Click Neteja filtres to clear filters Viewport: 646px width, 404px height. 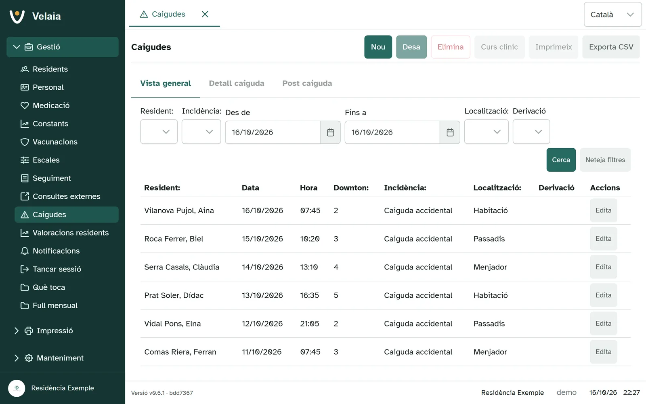605,160
